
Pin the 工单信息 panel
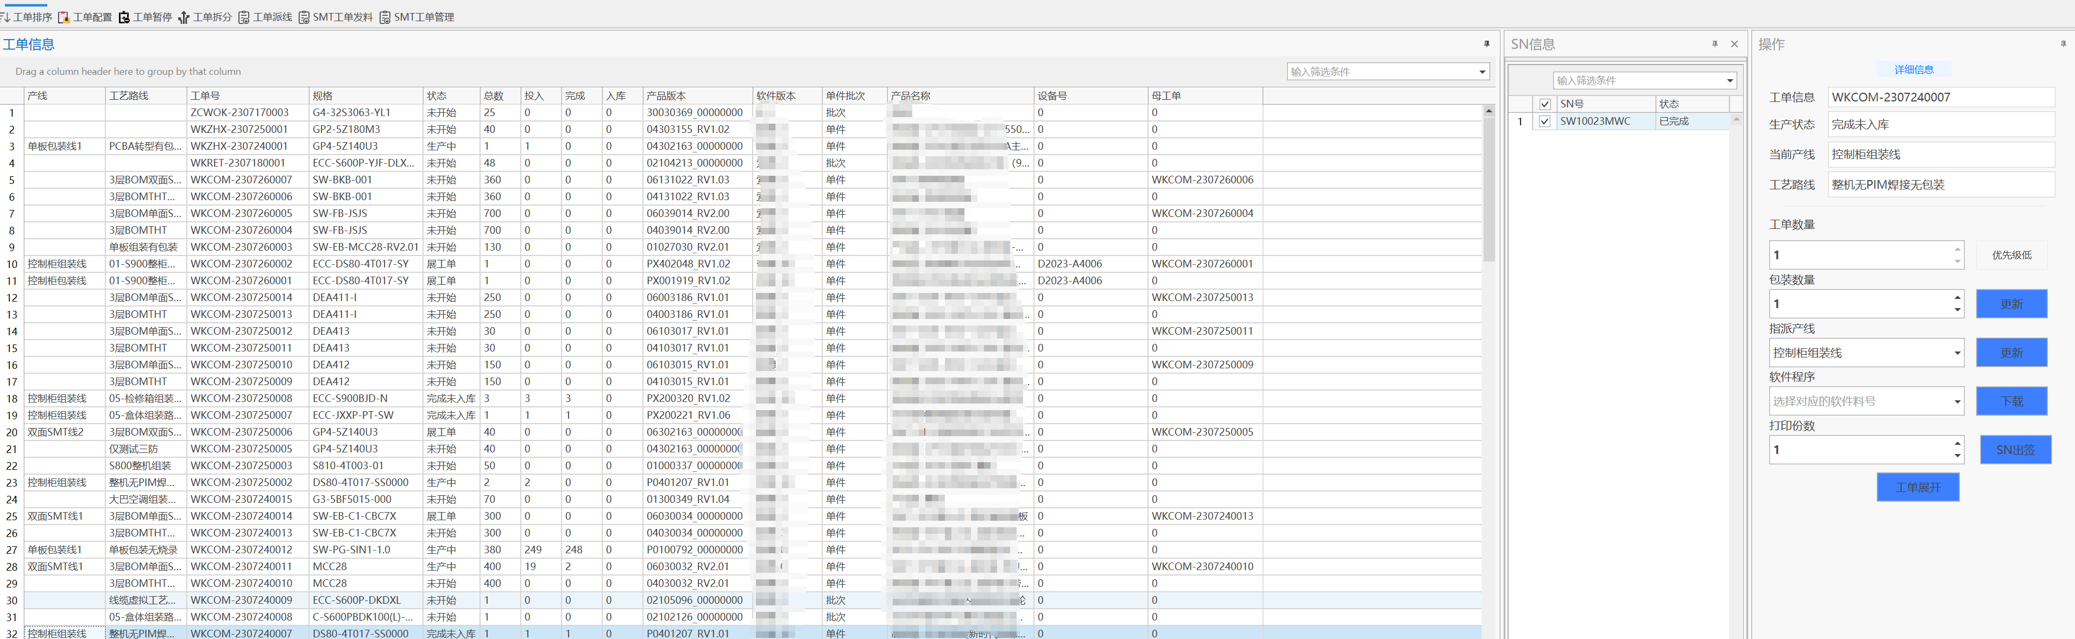coord(1487,44)
